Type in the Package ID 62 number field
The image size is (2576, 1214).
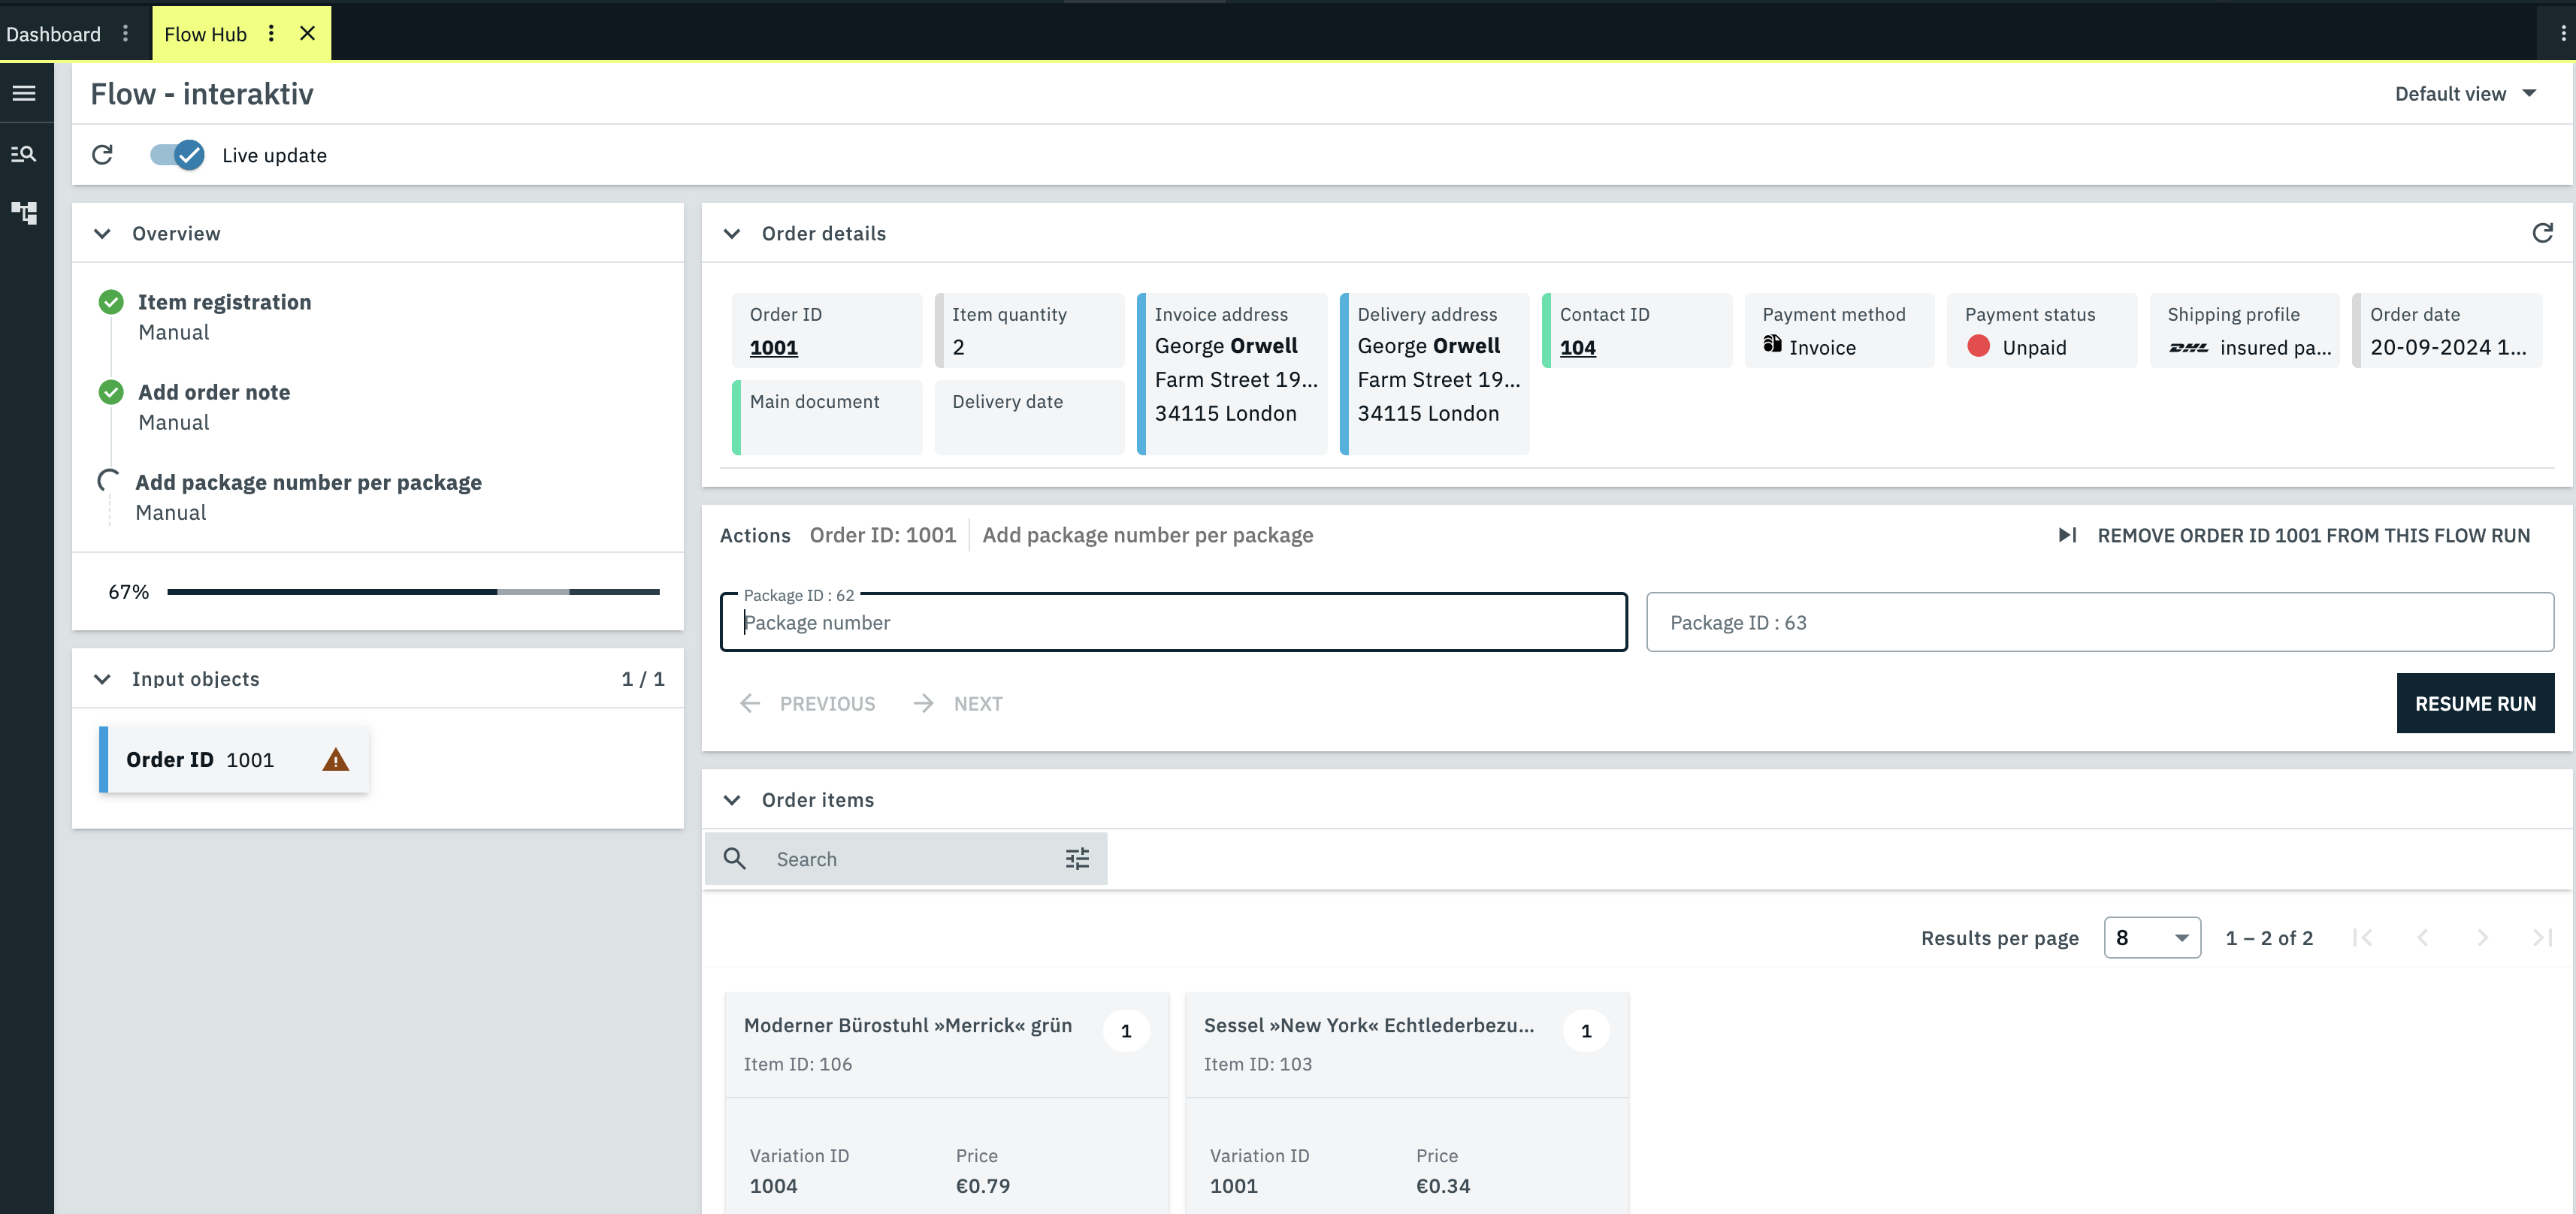pyautogui.click(x=1170, y=622)
